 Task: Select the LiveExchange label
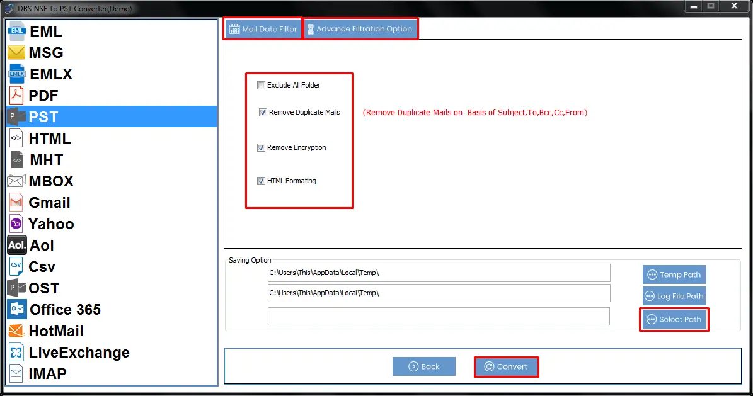(x=79, y=353)
